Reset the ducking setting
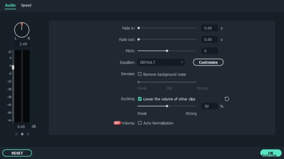Viewport: 284px width, 159px height. click(226, 99)
